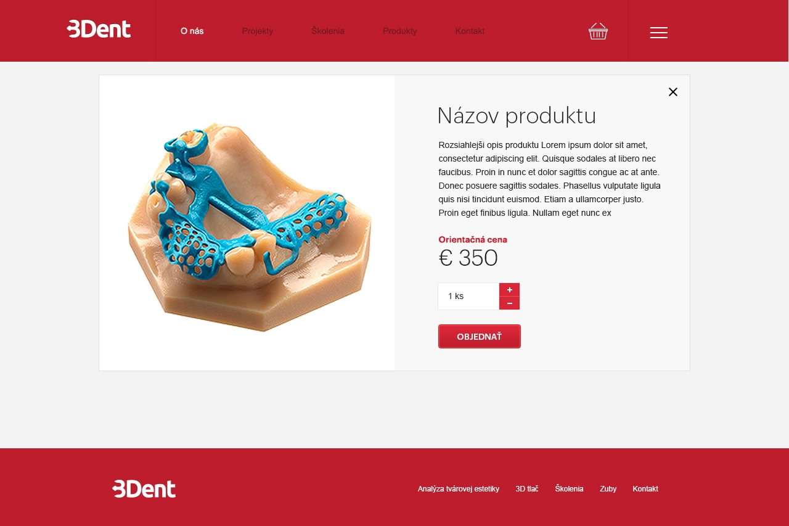
Task: Increase quantity with the plus button
Action: 510,290
